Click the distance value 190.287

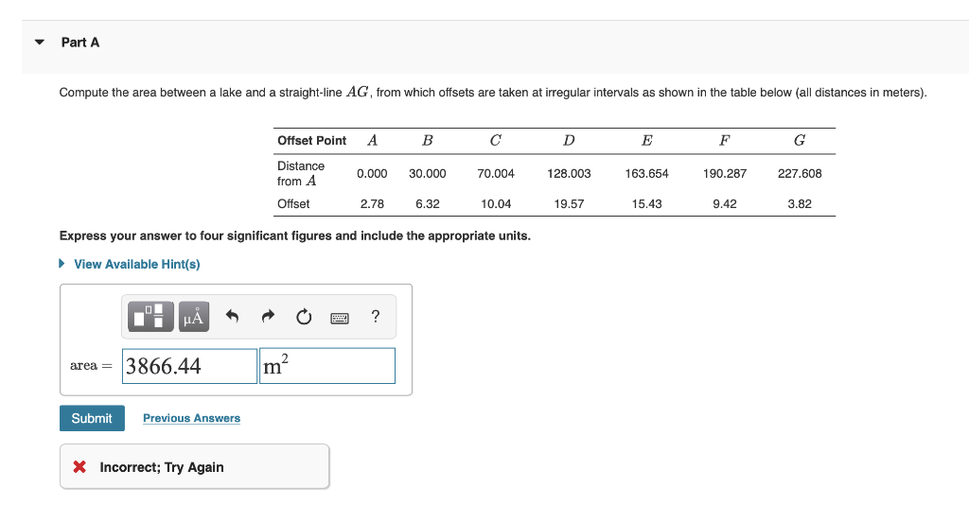point(724,173)
